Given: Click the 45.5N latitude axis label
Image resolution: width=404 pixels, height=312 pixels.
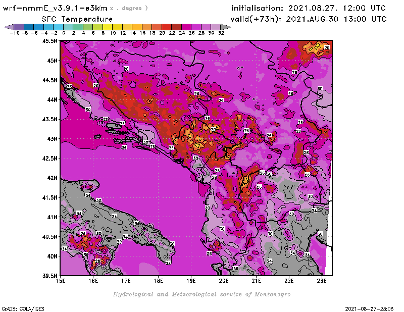Looking at the screenshot, I should [x=49, y=41].
